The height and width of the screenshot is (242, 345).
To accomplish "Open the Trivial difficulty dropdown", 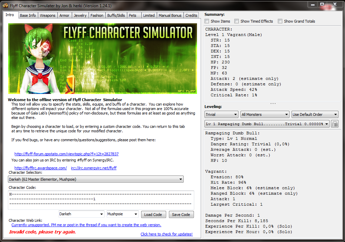I will tap(221, 114).
